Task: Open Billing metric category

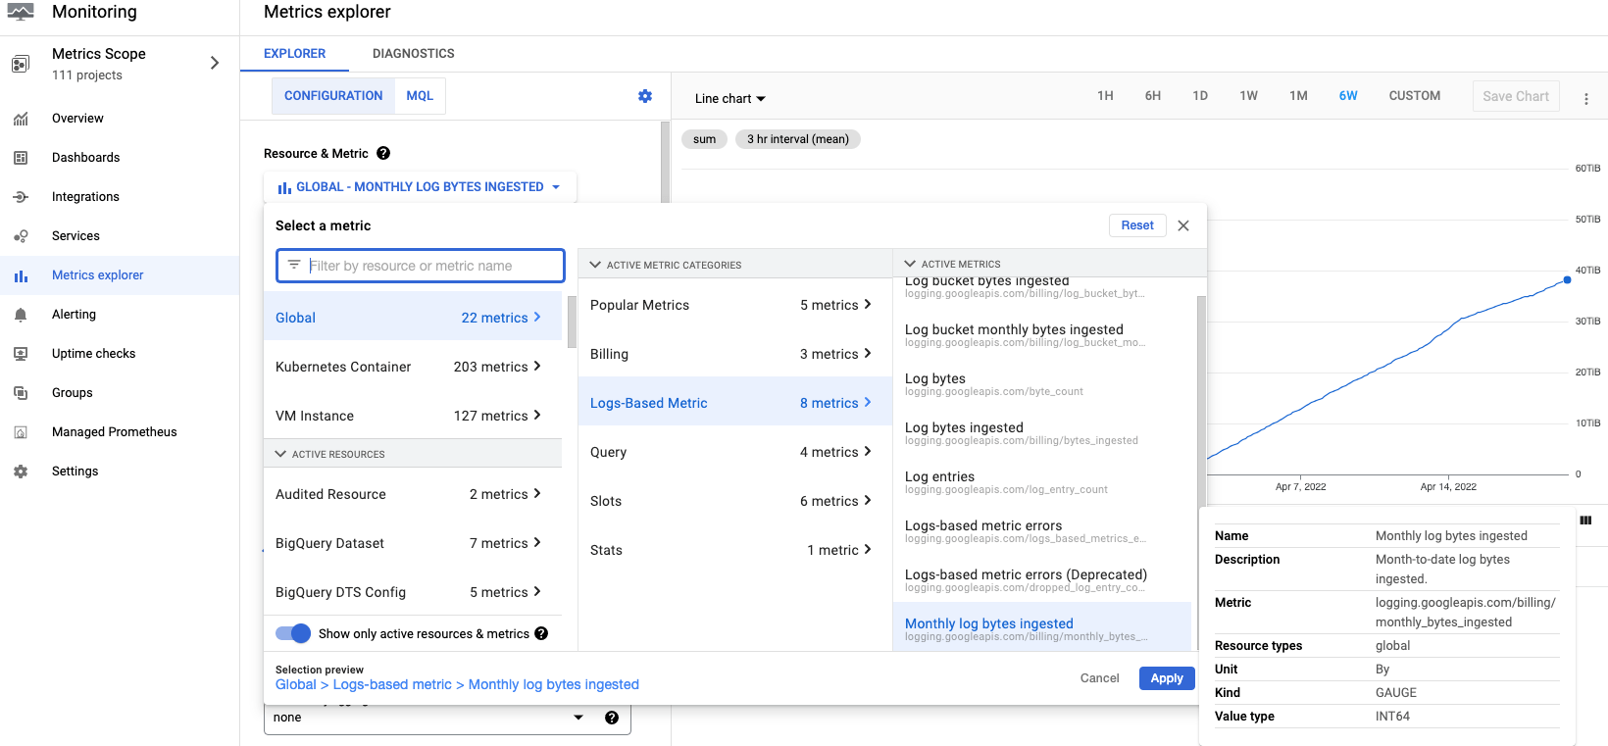Action: 733,354
